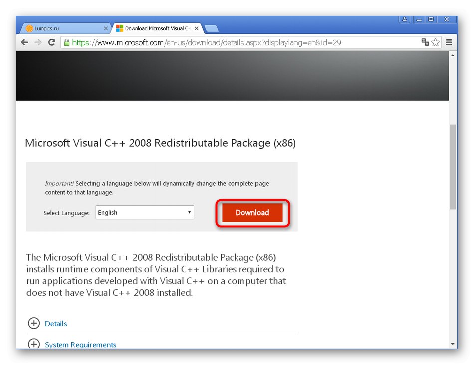474x365 pixels.
Task: Open a new tab with the blank tab button
Action: pos(212,29)
